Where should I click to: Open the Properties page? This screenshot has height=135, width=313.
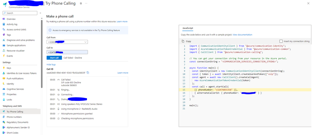11,94
